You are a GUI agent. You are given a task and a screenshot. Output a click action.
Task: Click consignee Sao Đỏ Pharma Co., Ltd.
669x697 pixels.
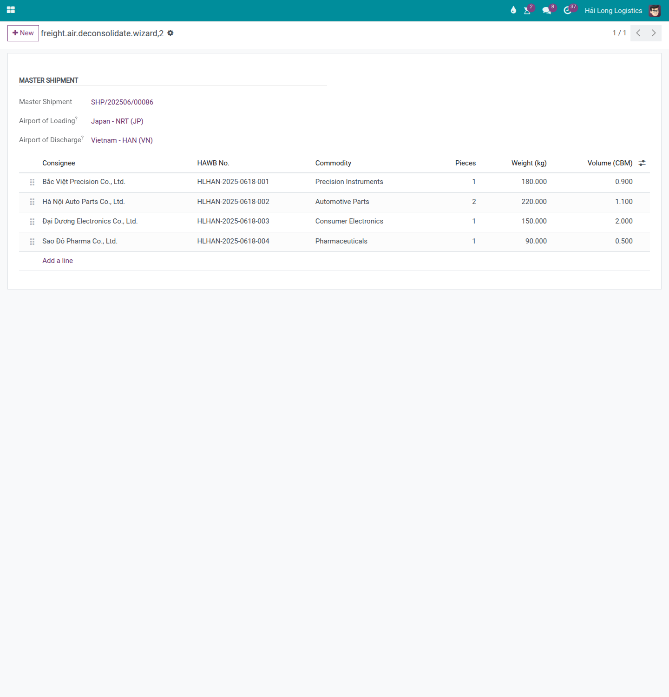[80, 241]
